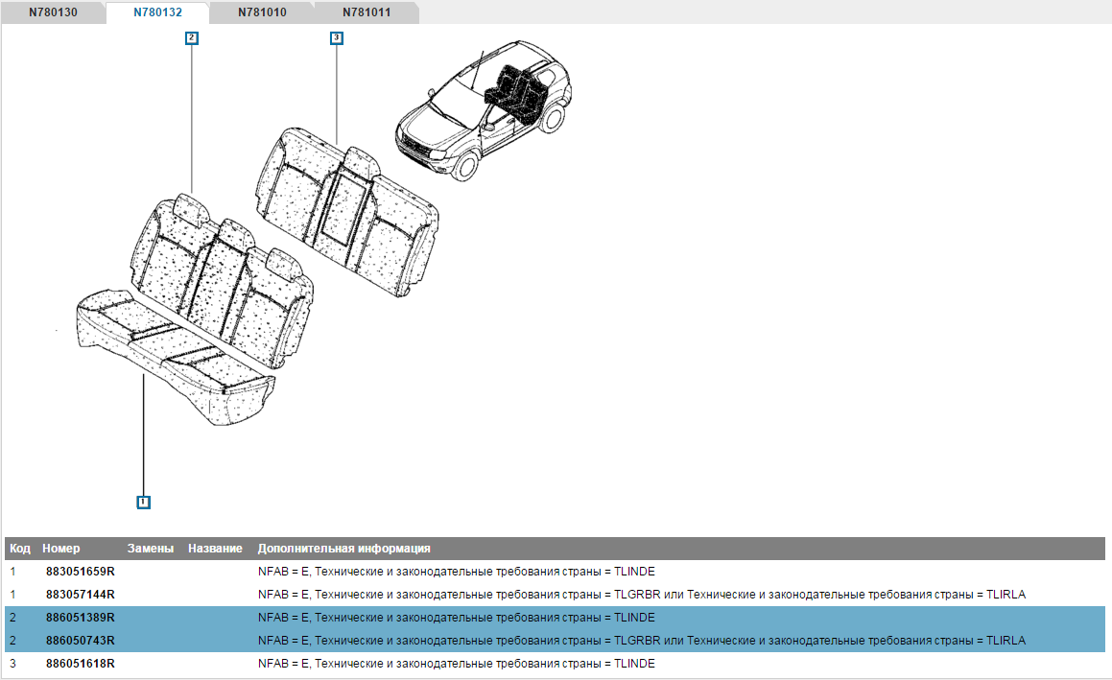
Task: Open part number 886050743R
Action: [x=81, y=641]
